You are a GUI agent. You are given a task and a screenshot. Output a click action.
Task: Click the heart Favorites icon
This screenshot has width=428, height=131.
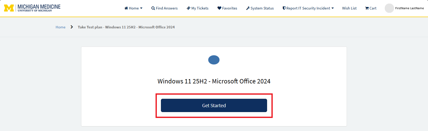point(219,8)
